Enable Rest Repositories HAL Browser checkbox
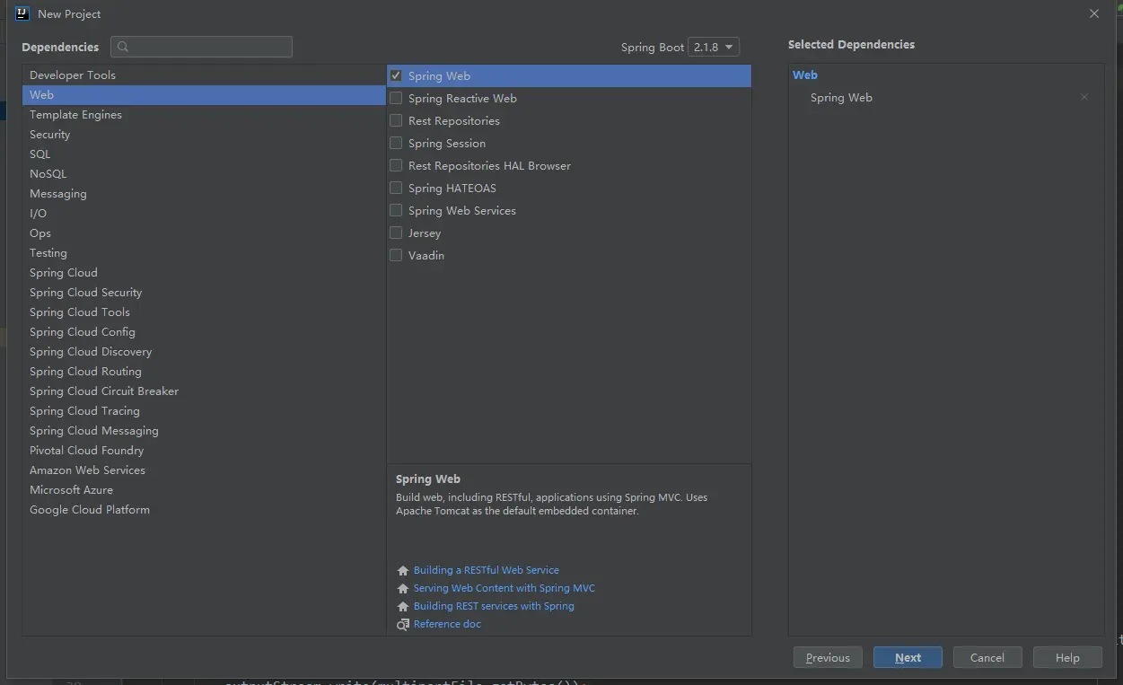Screen dimensions: 1123x685 [396, 165]
